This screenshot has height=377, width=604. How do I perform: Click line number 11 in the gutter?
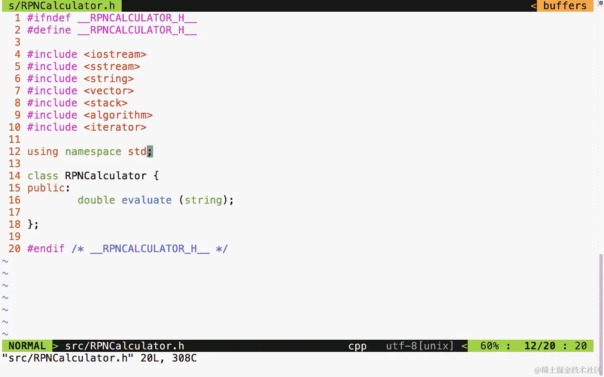15,139
